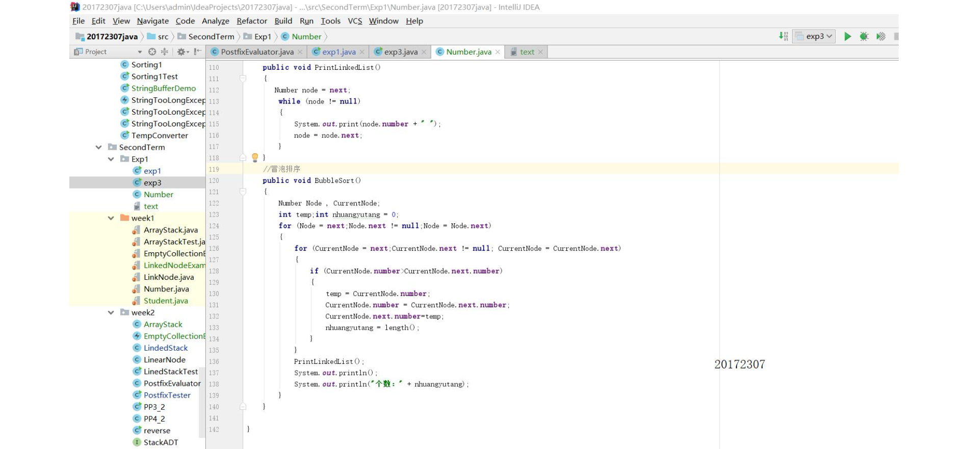Collapse the Exp1 folder in tree

[111, 159]
